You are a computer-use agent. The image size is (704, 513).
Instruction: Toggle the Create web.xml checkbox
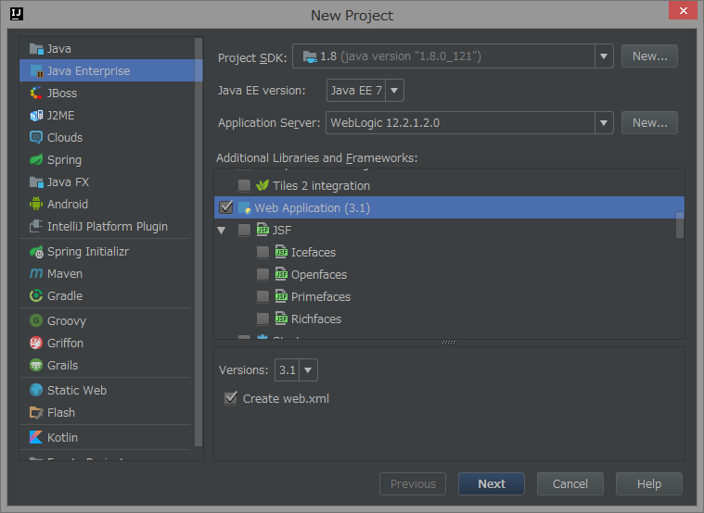point(231,398)
